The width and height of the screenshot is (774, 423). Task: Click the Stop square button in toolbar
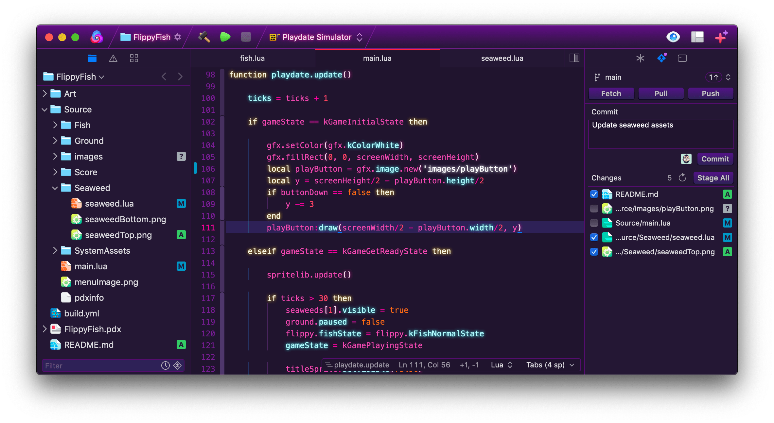(x=246, y=37)
